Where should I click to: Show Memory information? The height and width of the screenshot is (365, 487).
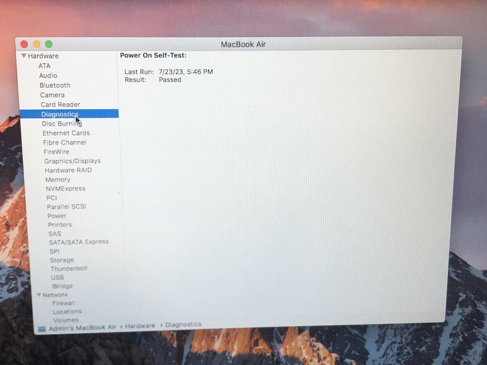pos(58,180)
